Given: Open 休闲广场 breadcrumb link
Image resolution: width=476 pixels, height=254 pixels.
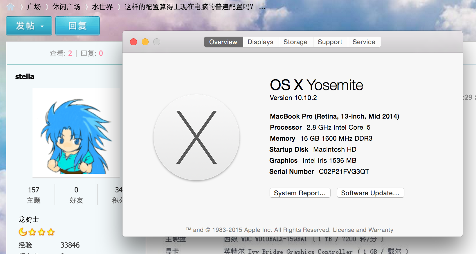Looking at the screenshot, I should coord(66,7).
